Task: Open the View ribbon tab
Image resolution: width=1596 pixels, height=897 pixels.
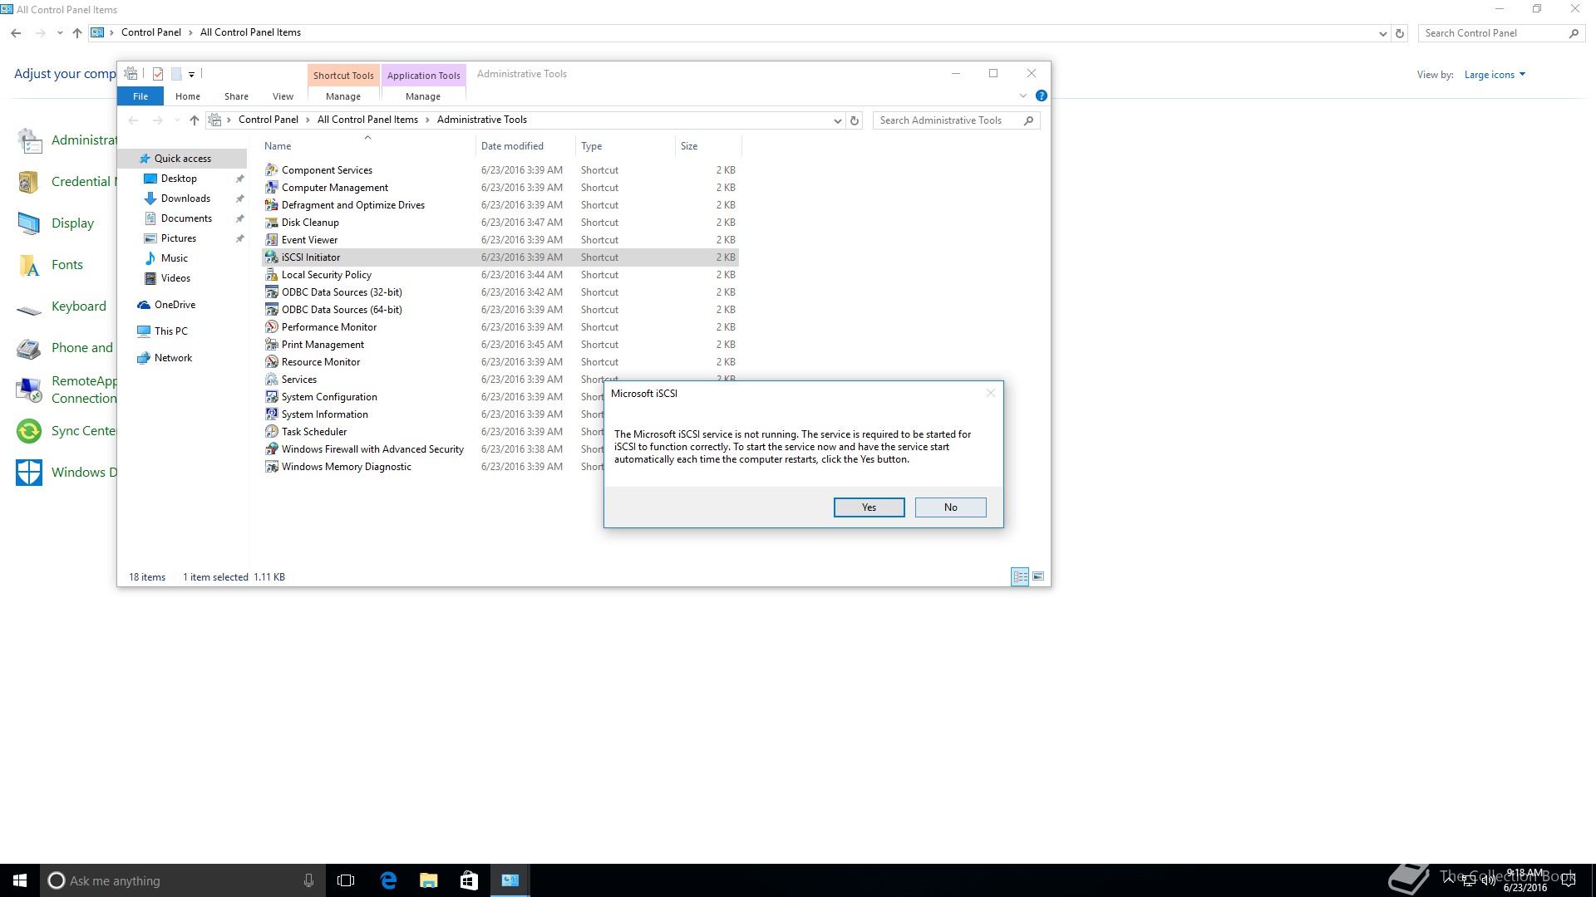Action: point(283,96)
